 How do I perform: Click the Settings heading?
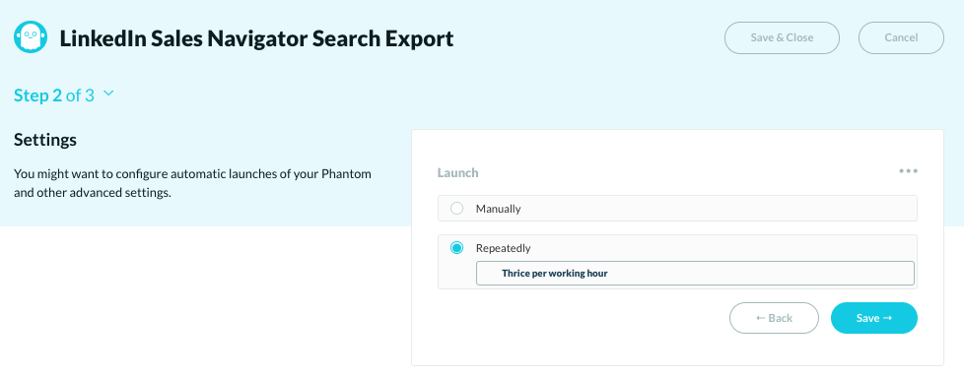45,140
